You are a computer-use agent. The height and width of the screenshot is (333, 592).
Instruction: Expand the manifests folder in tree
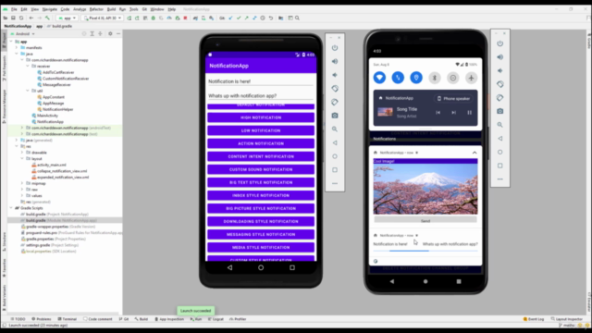point(17,47)
